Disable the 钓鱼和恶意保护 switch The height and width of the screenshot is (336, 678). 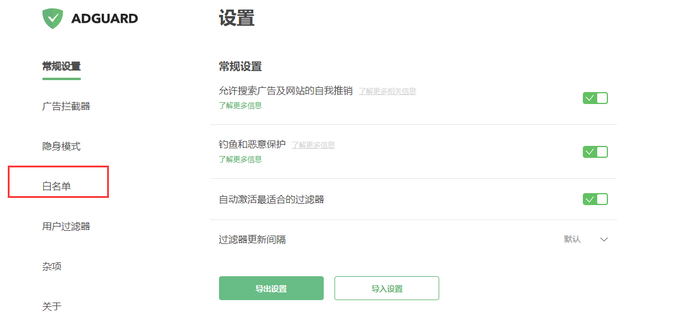point(595,152)
